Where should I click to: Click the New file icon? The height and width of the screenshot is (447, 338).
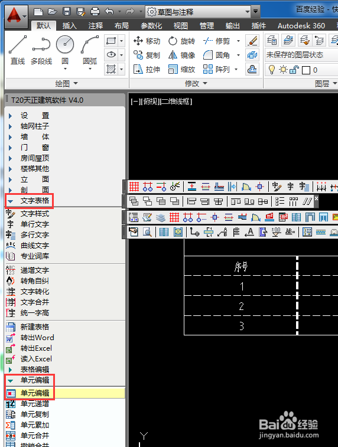[x=38, y=12]
